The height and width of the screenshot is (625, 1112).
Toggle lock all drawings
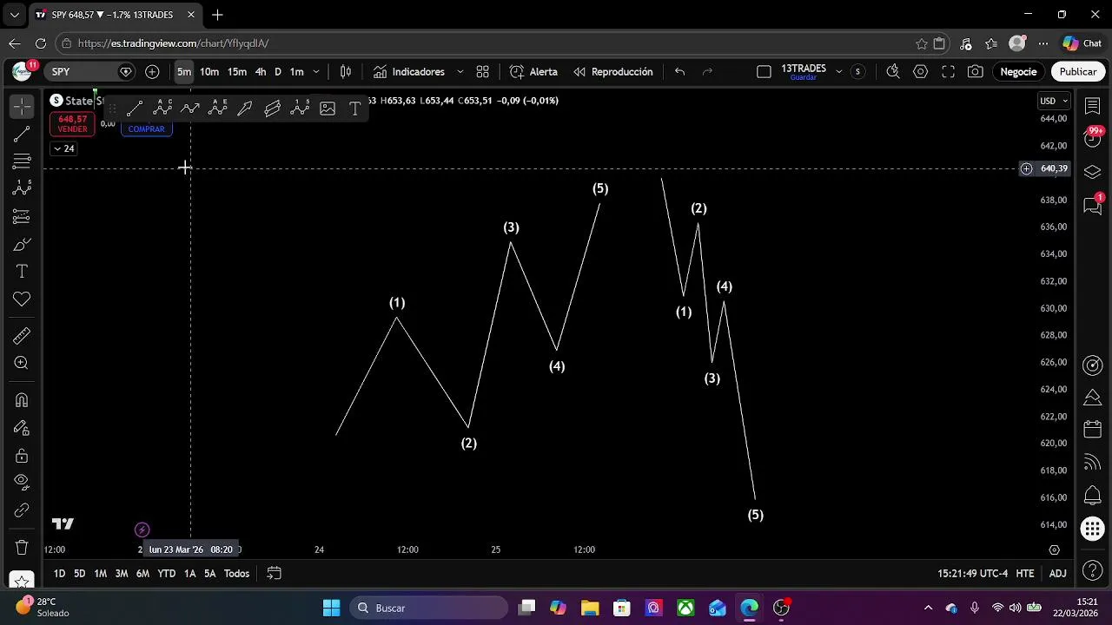coord(22,456)
